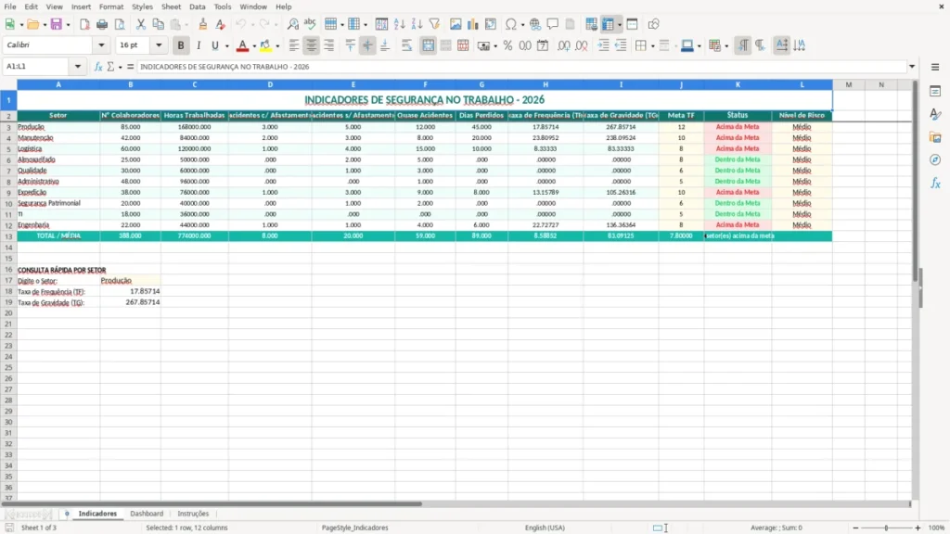This screenshot has width=950, height=534.
Task: Sort descending Z to A
Action: pos(417,24)
